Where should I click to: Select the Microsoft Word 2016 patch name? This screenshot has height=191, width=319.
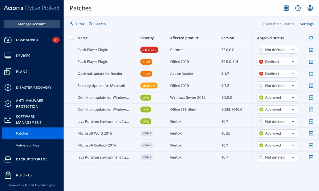point(95,134)
